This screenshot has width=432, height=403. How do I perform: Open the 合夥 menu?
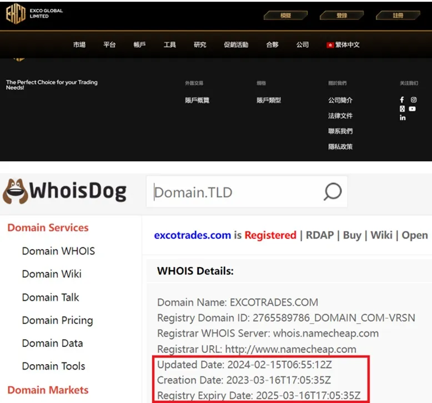tap(272, 44)
